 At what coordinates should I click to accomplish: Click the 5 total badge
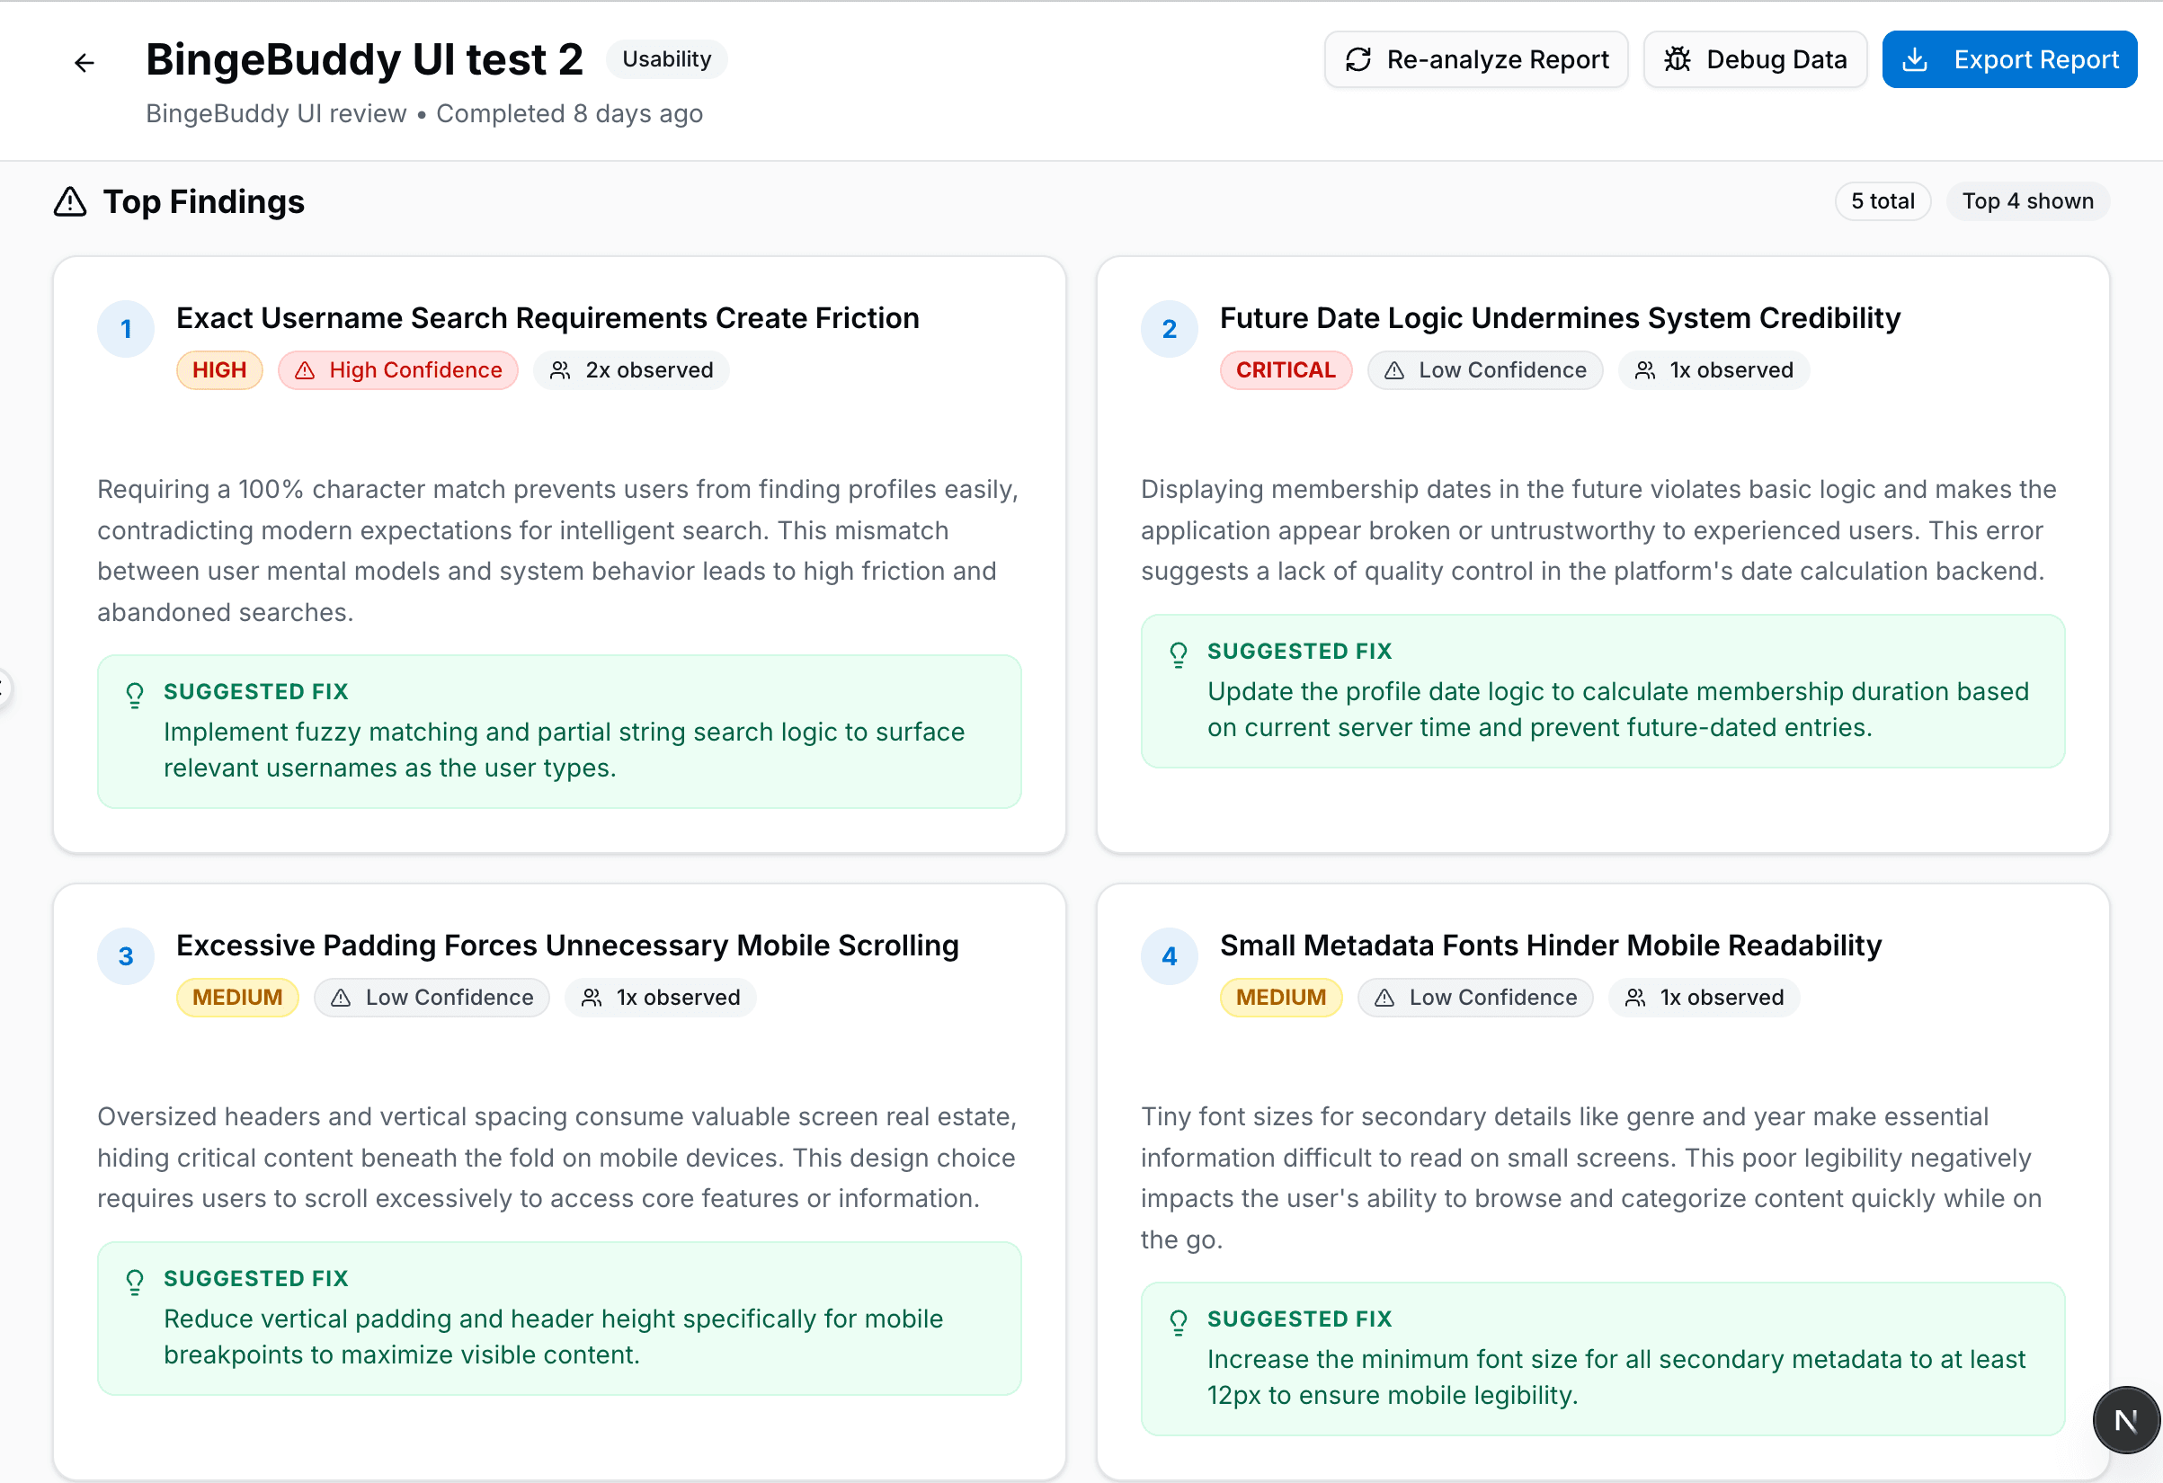tap(1882, 201)
